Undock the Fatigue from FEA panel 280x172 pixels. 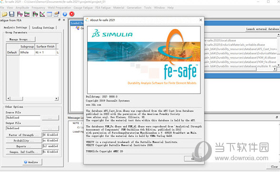click(60, 20)
